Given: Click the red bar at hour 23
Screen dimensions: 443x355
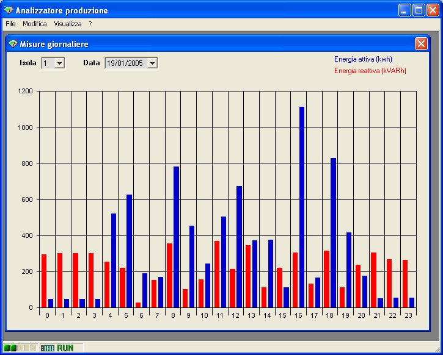Looking at the screenshot, I should [405, 284].
